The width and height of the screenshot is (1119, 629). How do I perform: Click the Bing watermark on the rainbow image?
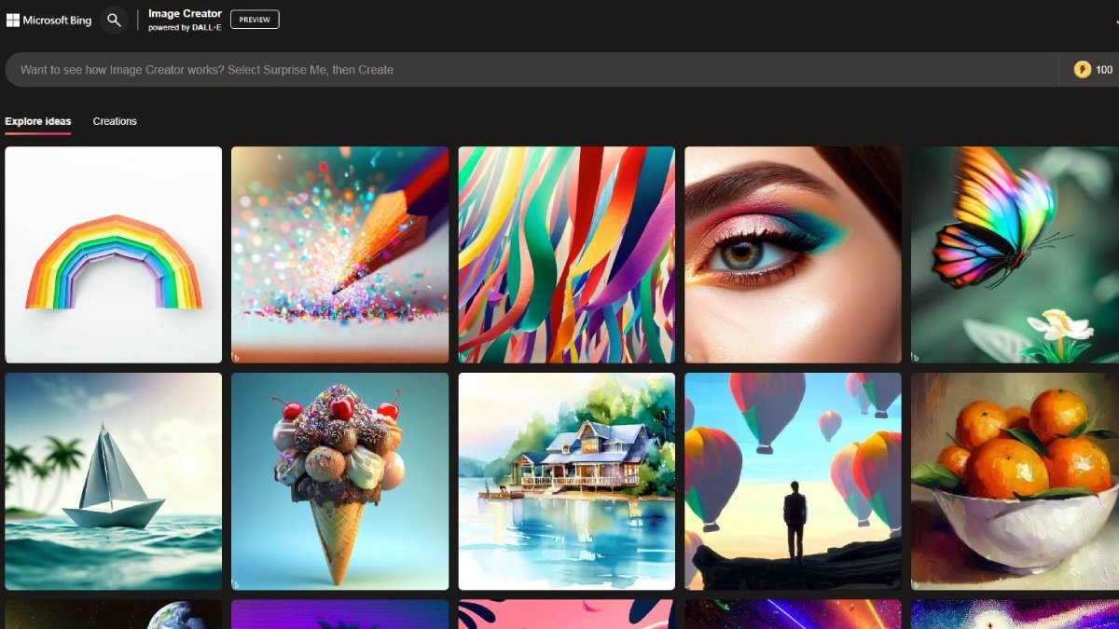coord(11,354)
